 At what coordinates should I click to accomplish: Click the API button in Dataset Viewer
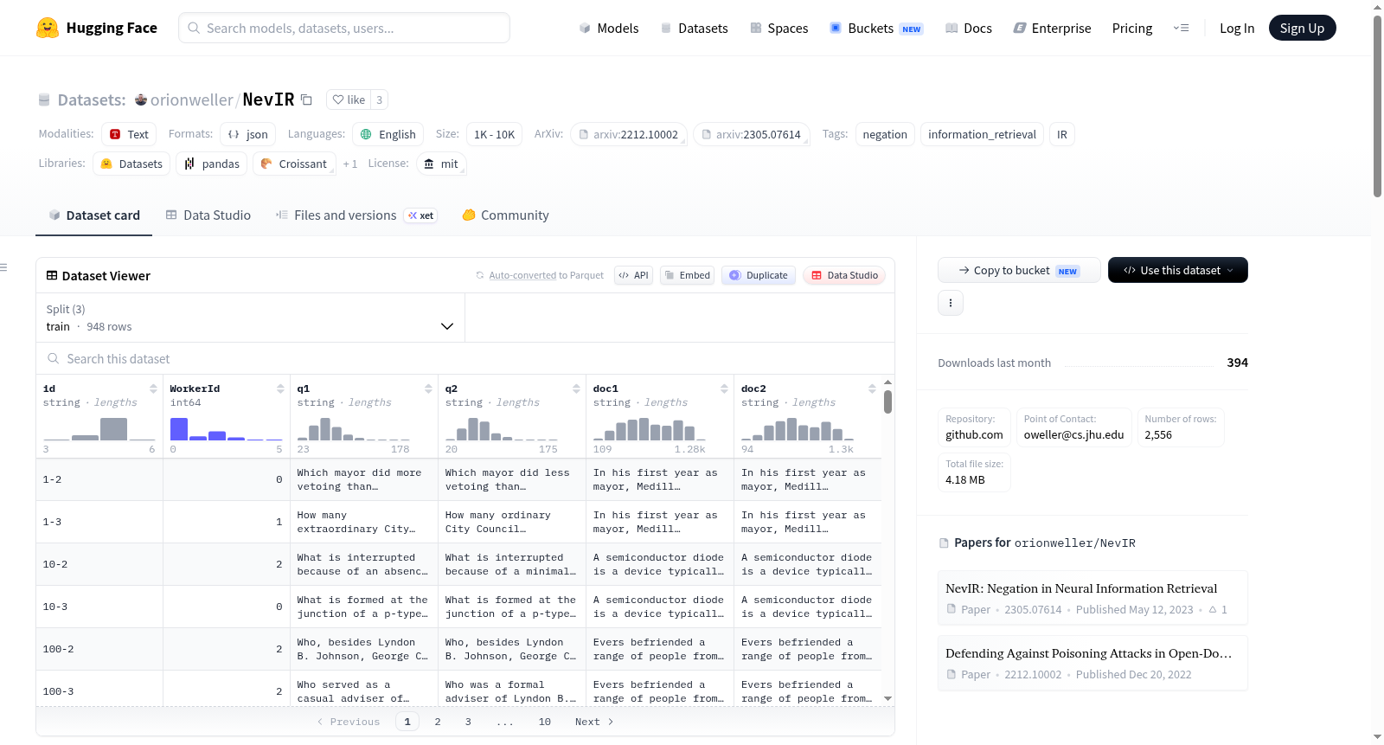[633, 275]
